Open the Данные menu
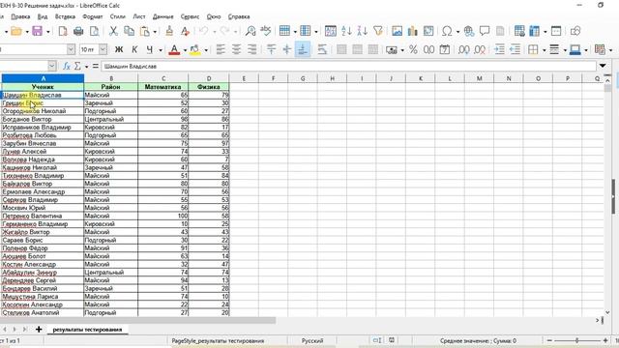The height and width of the screenshot is (348, 619). [x=163, y=16]
